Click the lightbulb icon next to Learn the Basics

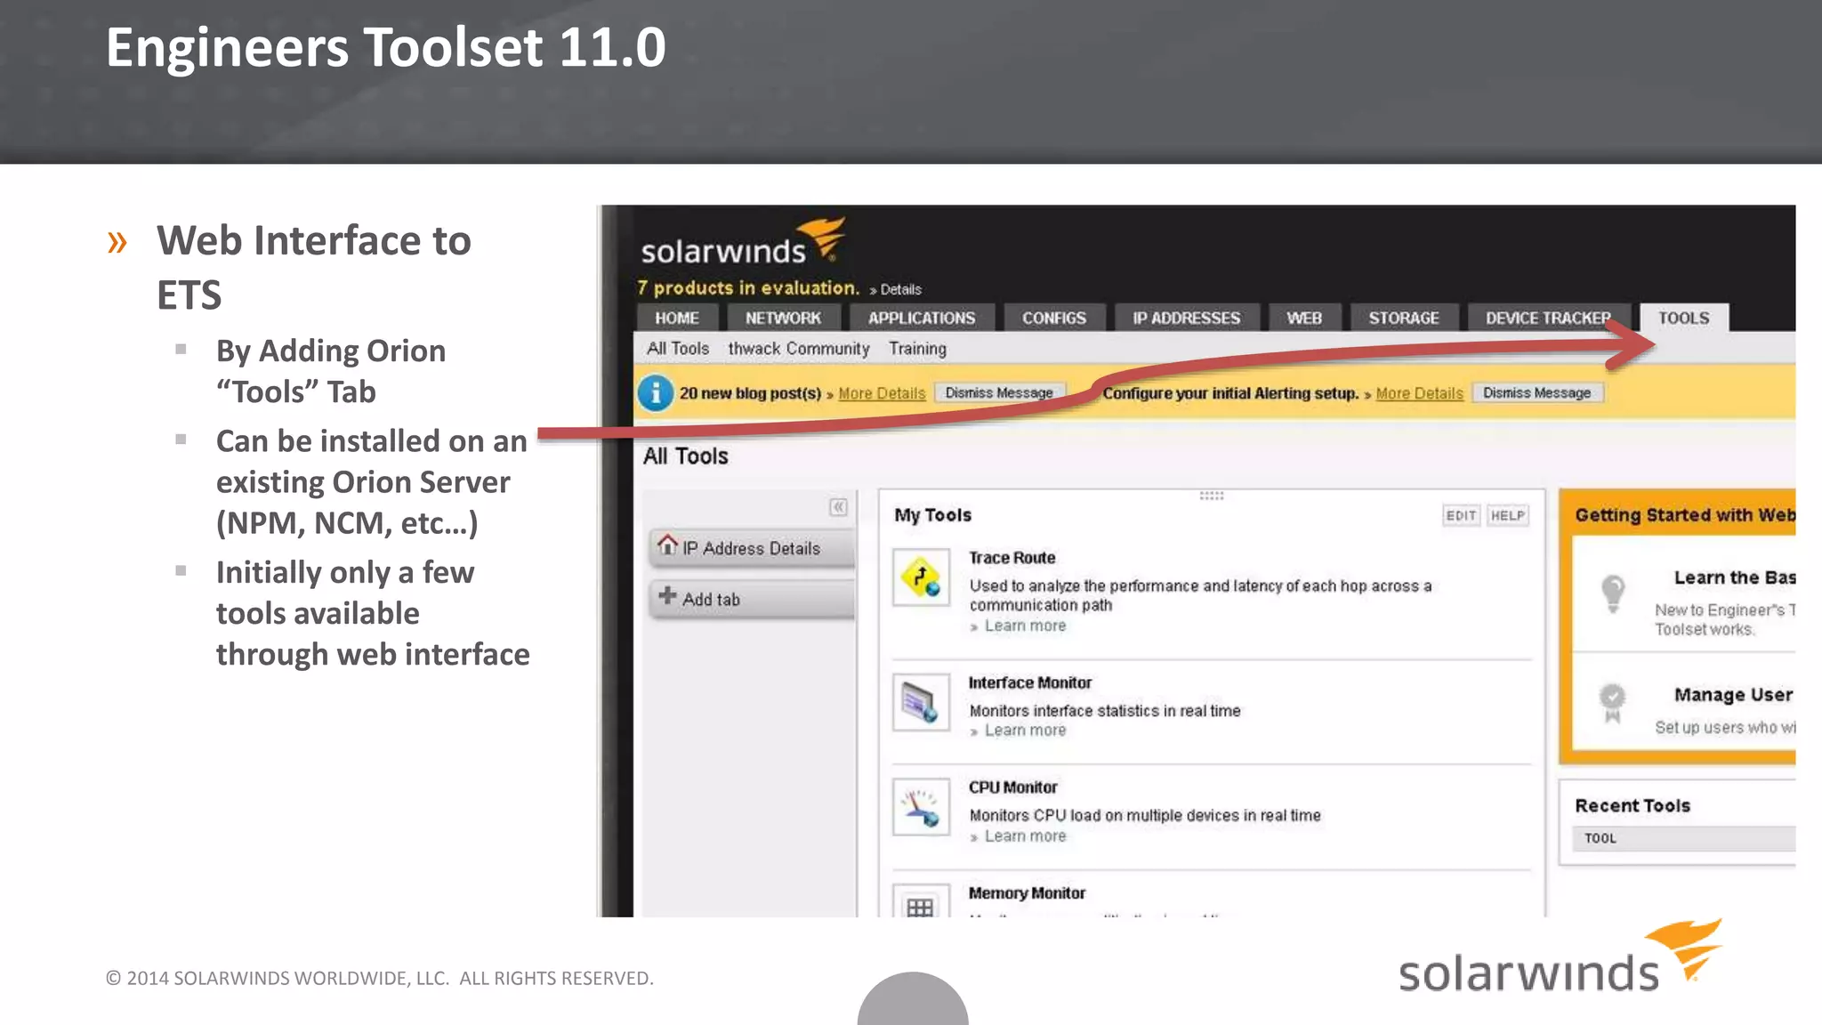click(x=1613, y=593)
